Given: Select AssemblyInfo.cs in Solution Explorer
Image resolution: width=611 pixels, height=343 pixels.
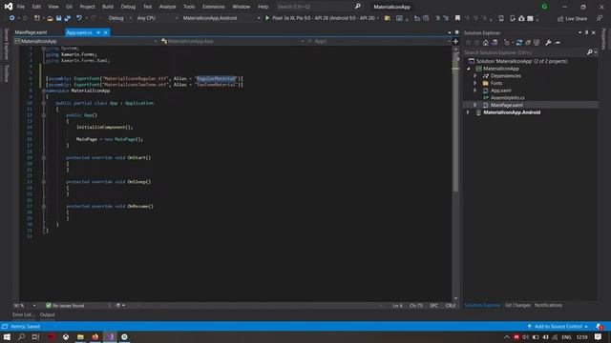Looking at the screenshot, I should pyautogui.click(x=507, y=98).
